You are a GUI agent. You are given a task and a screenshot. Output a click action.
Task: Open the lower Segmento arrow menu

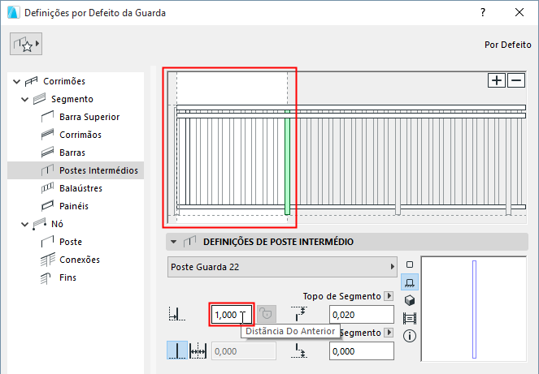(389, 333)
